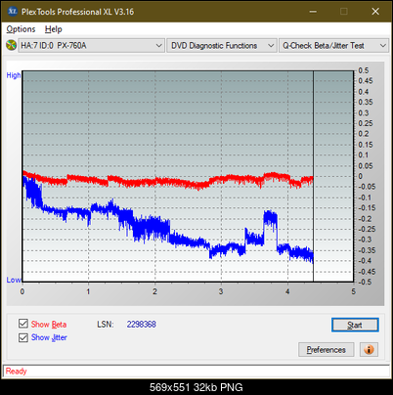Expand the DVD Diagnostic Functions dropdown
393x395 pixels.
[x=222, y=46]
